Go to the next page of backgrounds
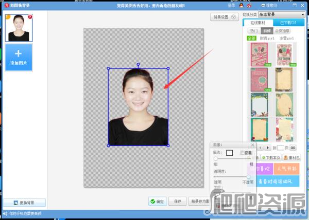Screen dimensions: 309x220 pyautogui.click(x=268, y=148)
